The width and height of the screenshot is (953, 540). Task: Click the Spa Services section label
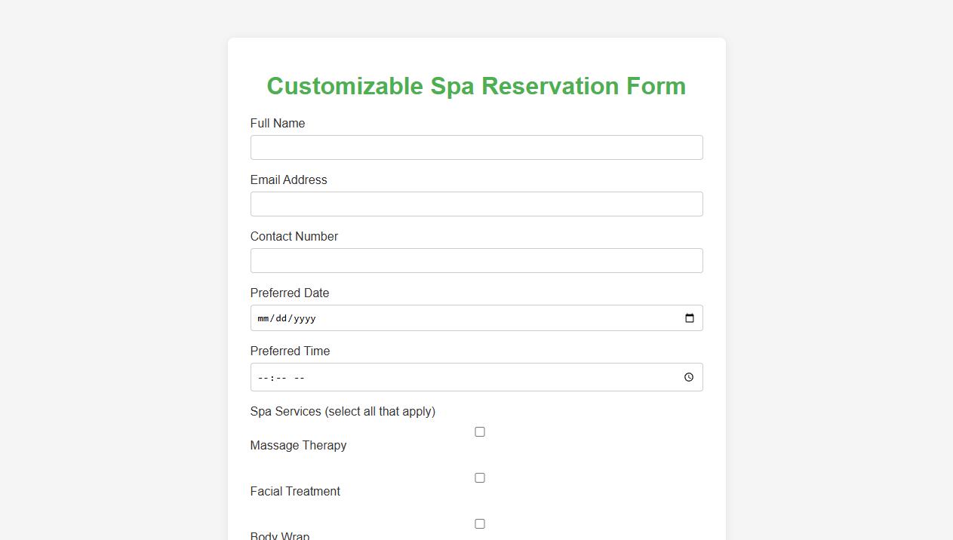[343, 411]
